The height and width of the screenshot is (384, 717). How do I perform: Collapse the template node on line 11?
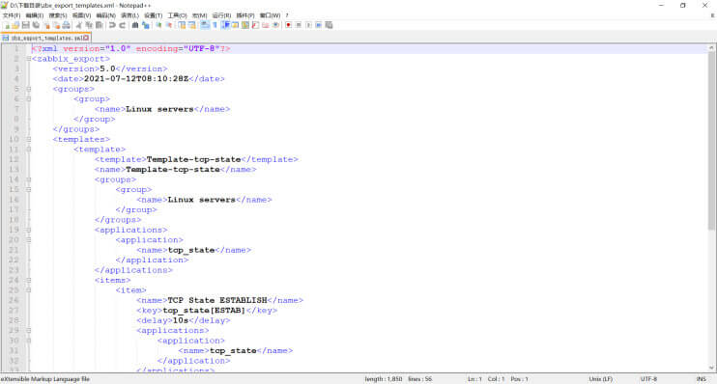(28, 150)
